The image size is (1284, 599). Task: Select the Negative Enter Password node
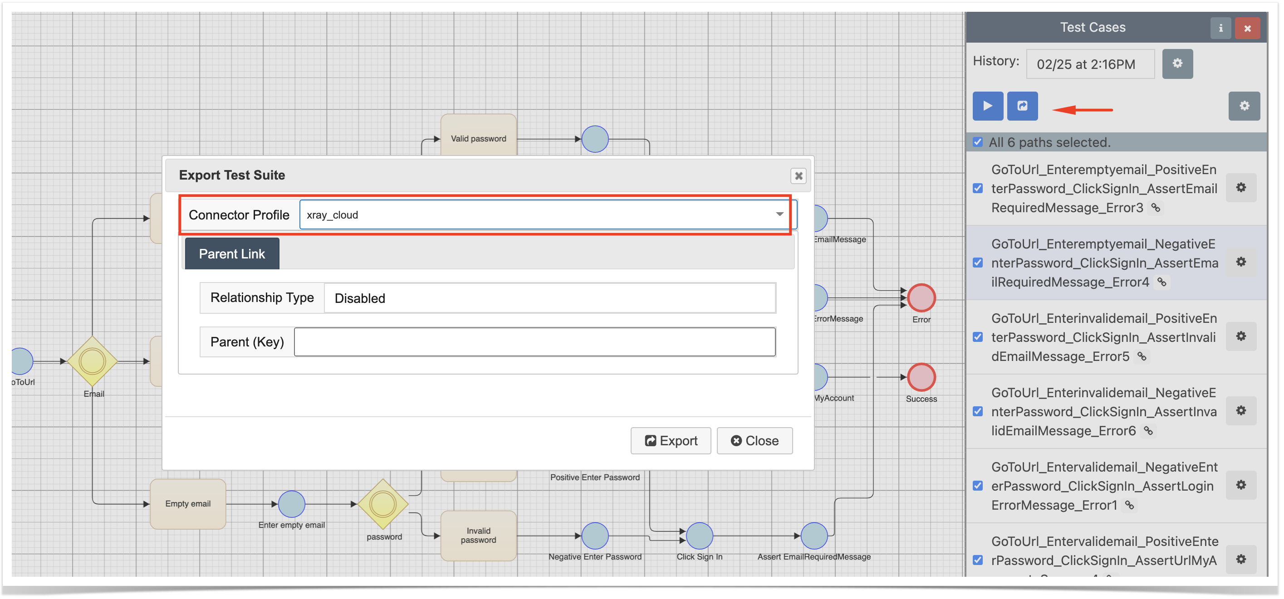click(x=595, y=536)
